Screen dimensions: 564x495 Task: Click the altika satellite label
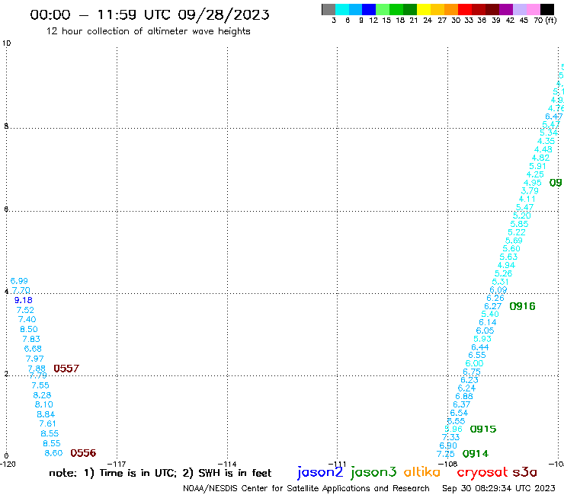(422, 472)
